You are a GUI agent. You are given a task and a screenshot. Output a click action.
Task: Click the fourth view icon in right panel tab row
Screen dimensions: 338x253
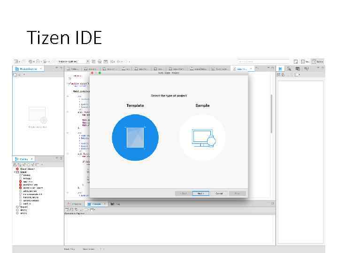pos(306,69)
